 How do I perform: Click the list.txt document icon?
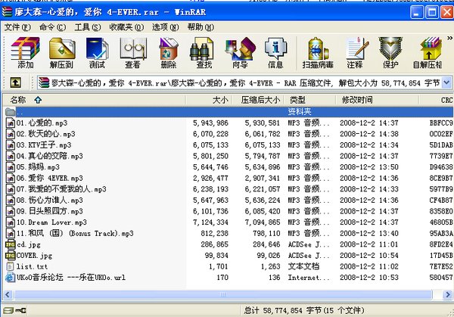[10, 266]
